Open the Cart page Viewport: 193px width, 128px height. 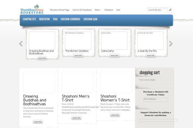point(118,10)
